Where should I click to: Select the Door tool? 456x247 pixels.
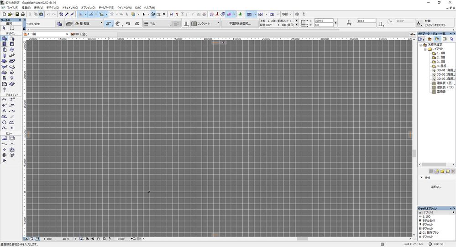(x=5, y=44)
